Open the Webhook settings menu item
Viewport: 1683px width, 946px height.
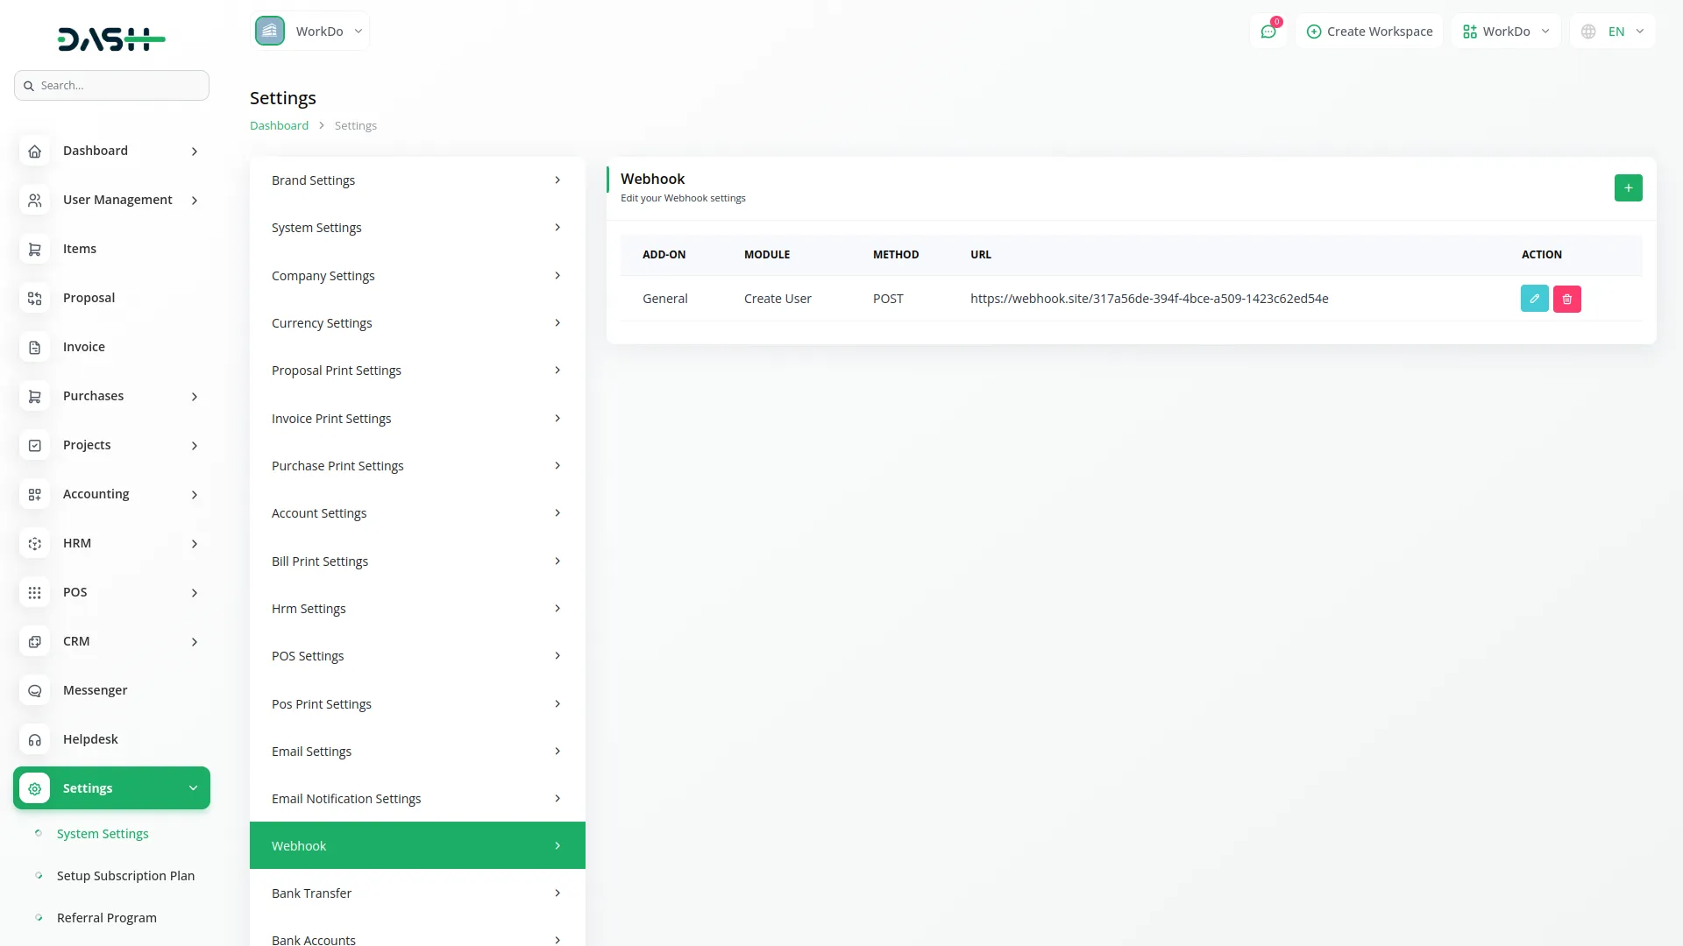[416, 844]
